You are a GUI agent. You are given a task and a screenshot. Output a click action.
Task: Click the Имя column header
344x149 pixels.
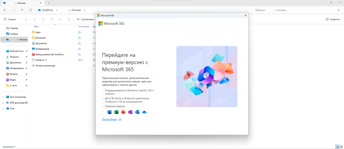pos(36,26)
